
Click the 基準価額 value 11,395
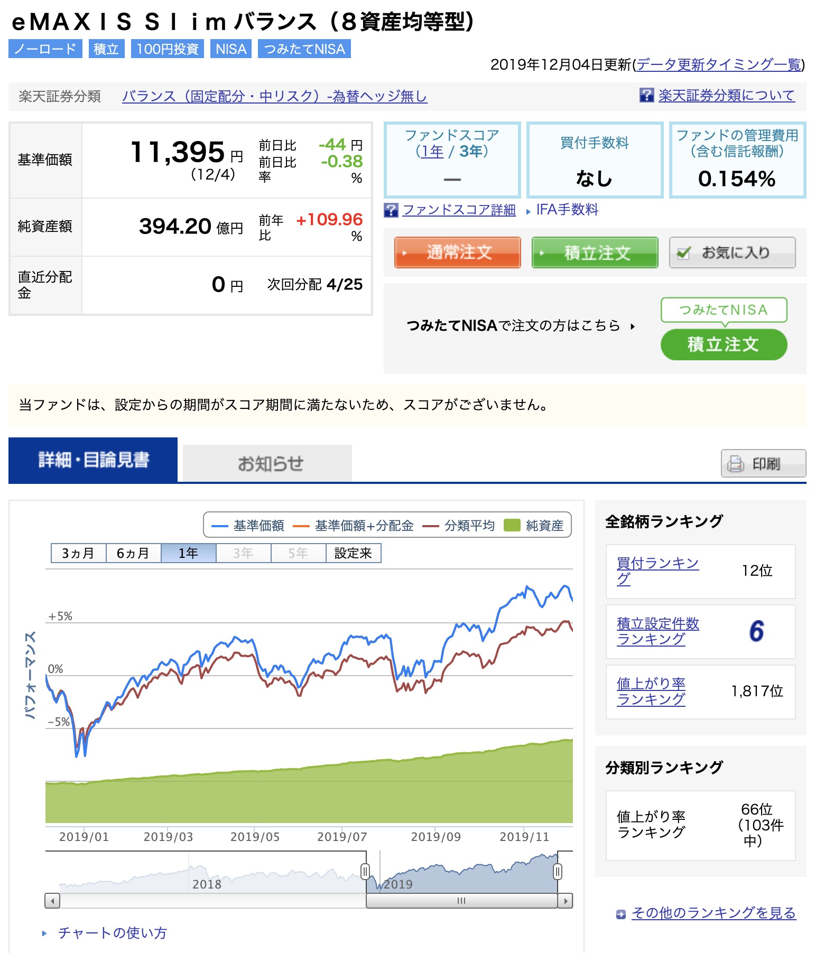(178, 152)
